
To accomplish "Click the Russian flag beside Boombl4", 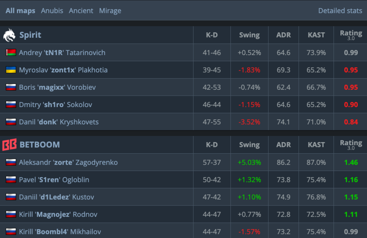I will pos(11,232).
